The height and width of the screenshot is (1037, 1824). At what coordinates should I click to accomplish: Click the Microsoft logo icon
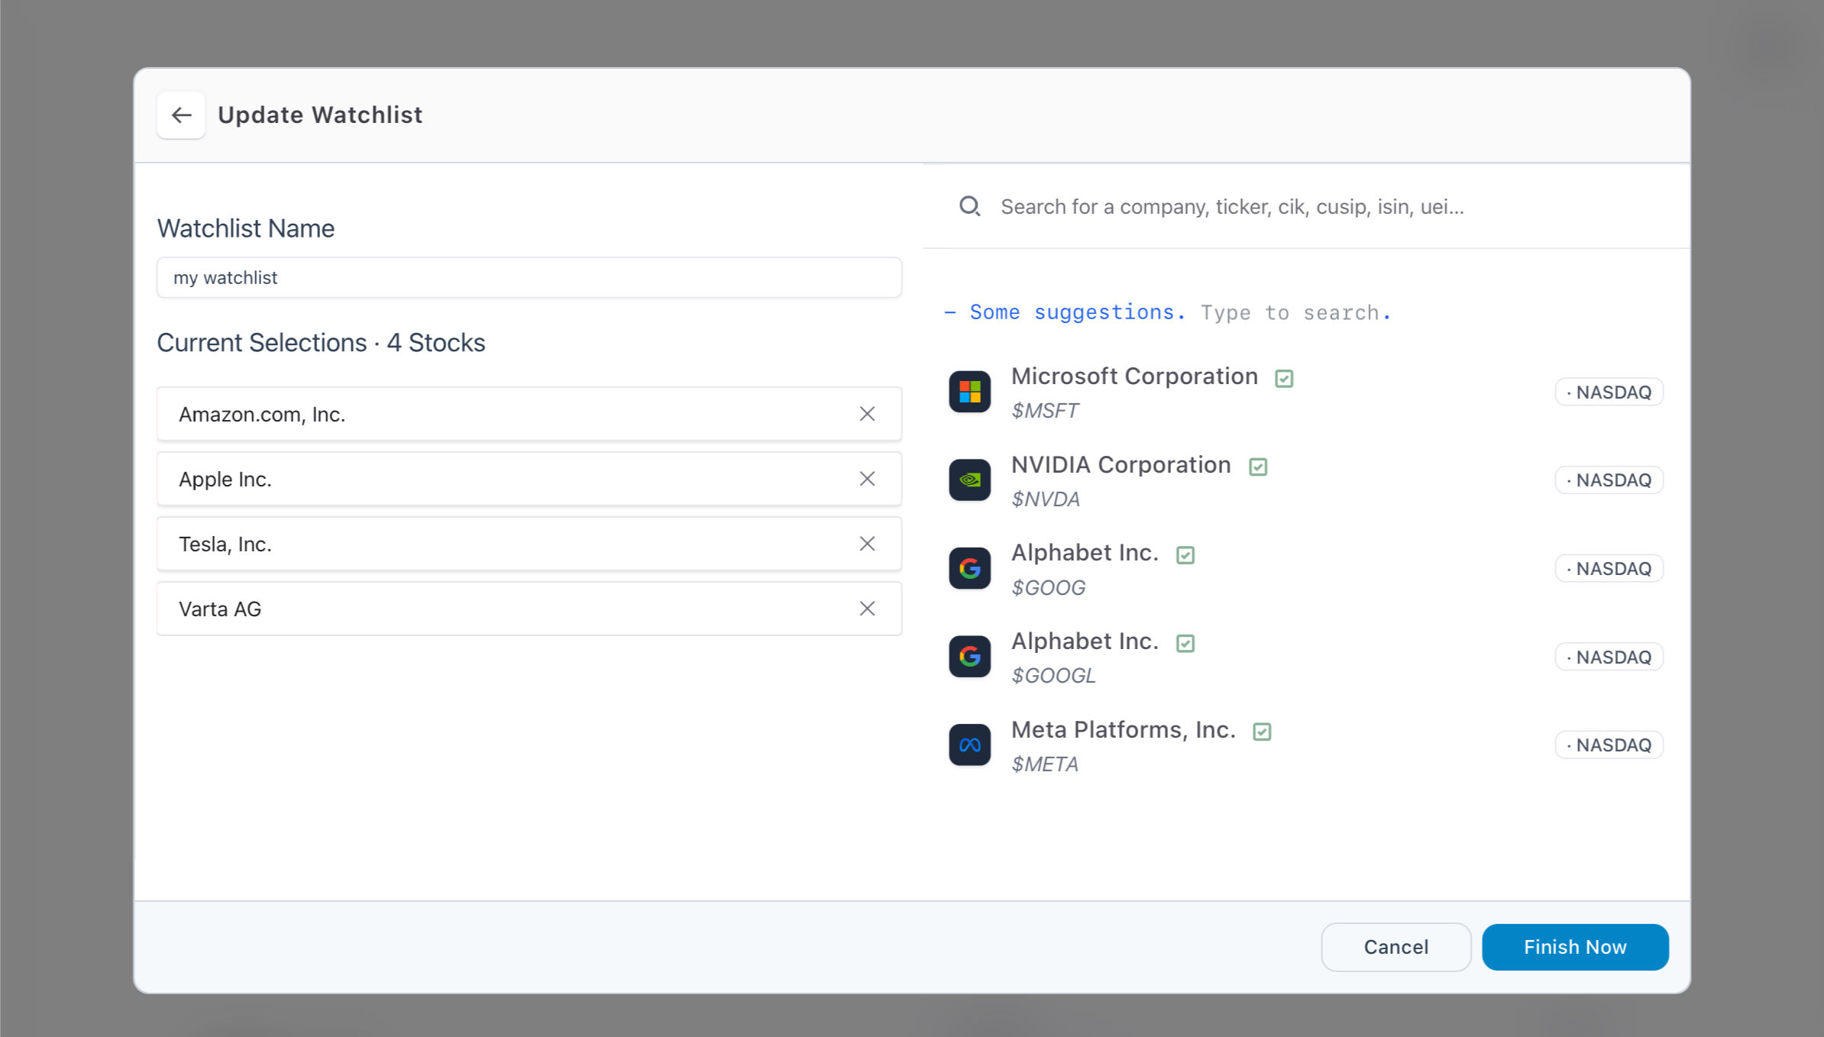point(970,392)
